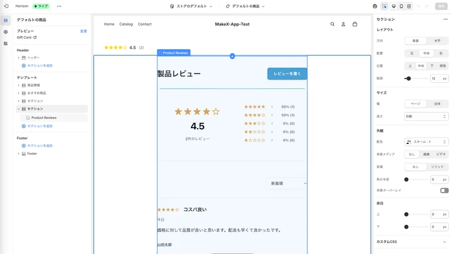This screenshot has height=254, width=451.
Task: Set 位置 to 上
Action: tap(410, 66)
